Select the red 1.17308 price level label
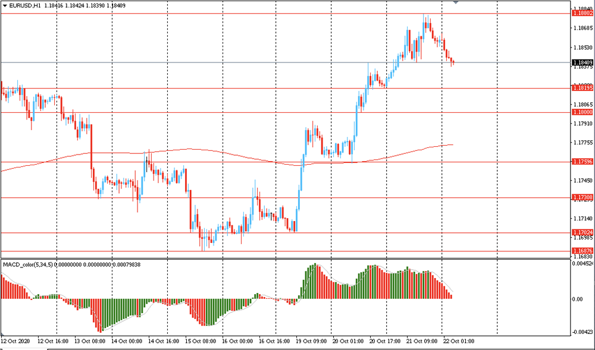 coord(582,197)
